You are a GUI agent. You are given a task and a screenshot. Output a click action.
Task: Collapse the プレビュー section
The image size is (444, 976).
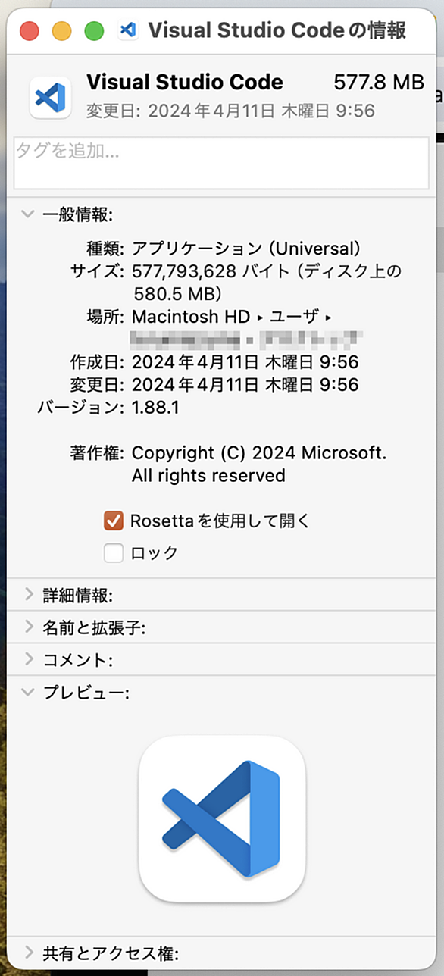(28, 692)
